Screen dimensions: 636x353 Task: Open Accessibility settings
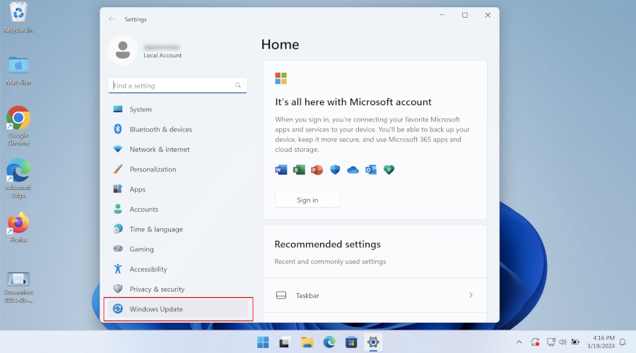[x=177, y=269]
